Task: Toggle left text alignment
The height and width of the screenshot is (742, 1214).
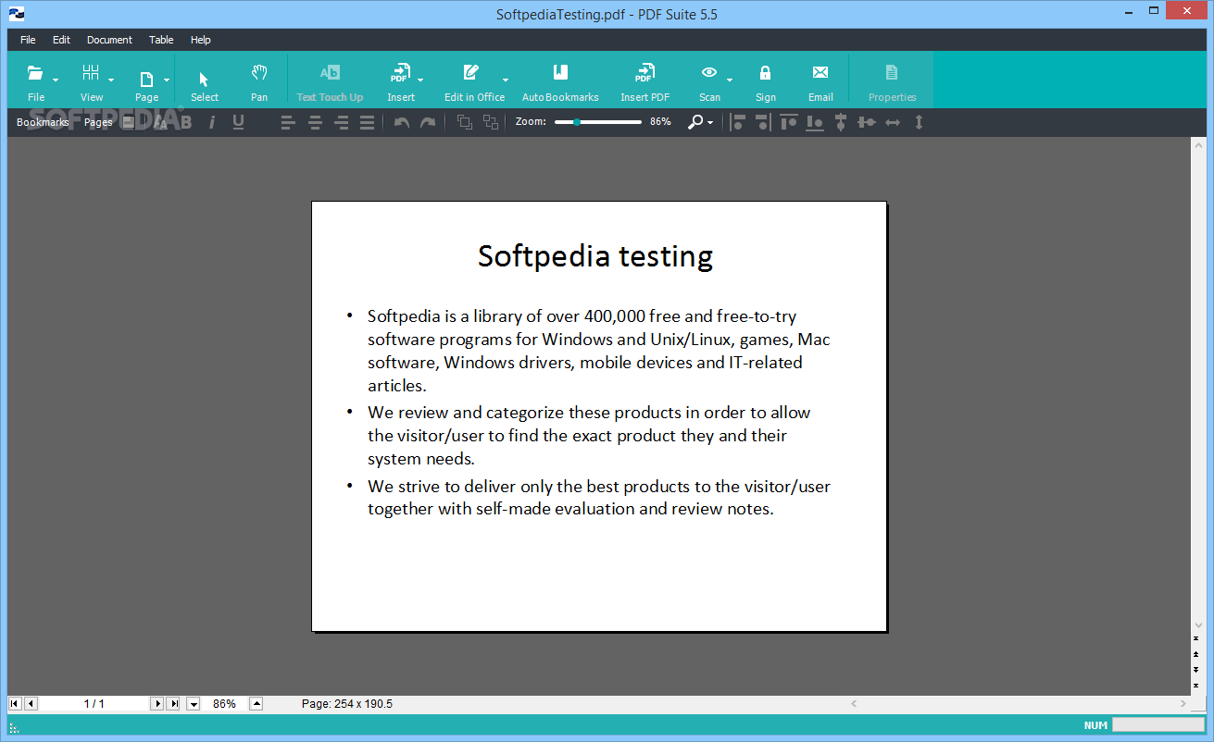Action: (289, 122)
